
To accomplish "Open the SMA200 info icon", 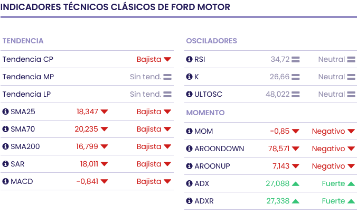I will coord(6,146).
